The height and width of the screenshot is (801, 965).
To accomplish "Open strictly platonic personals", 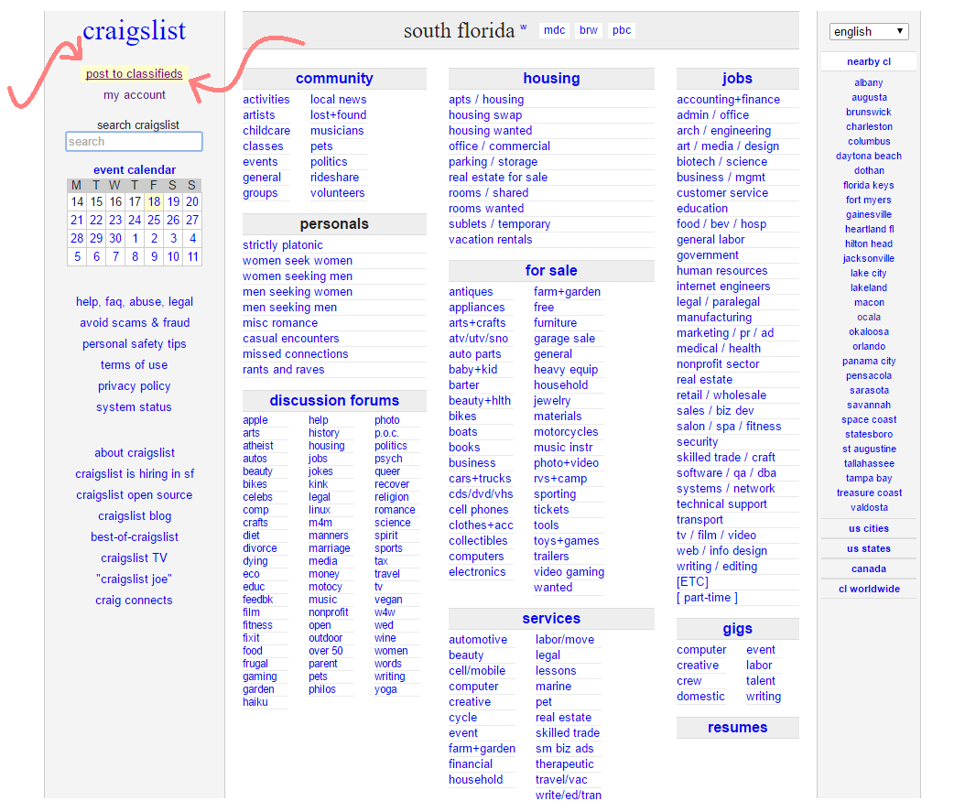I will point(283,244).
